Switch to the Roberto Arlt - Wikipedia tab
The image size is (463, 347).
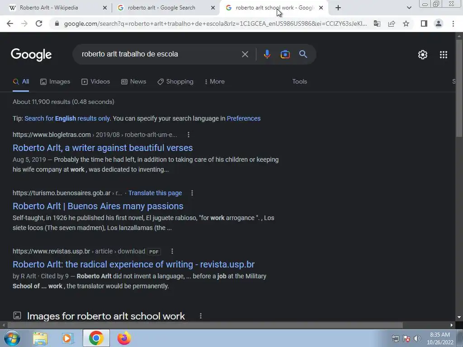click(x=49, y=8)
